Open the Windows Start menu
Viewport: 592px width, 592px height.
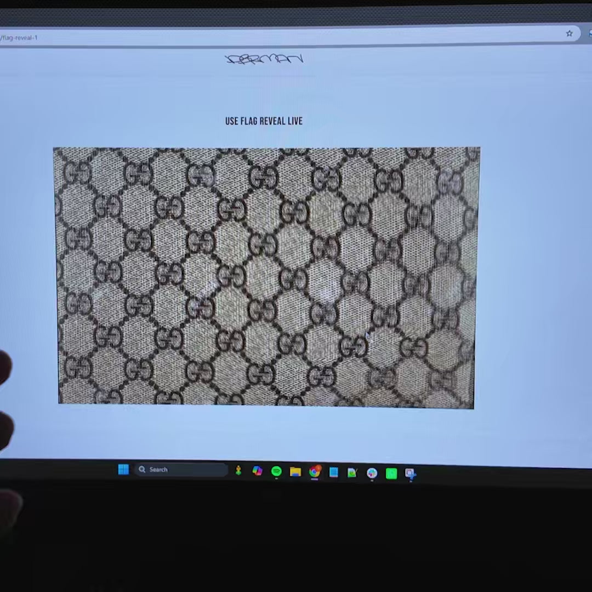123,469
